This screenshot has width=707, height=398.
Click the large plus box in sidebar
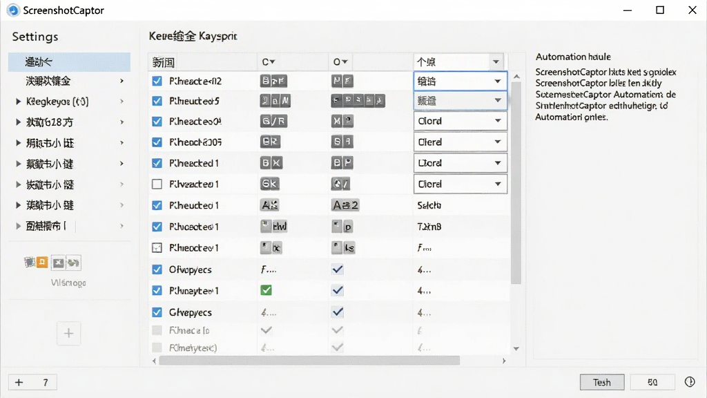tap(68, 334)
